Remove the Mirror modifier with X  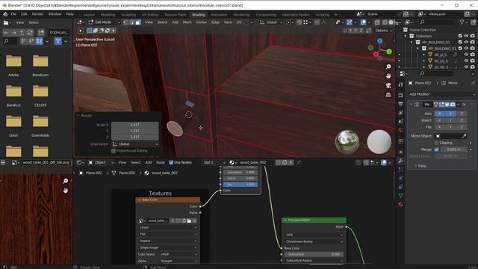click(465, 105)
